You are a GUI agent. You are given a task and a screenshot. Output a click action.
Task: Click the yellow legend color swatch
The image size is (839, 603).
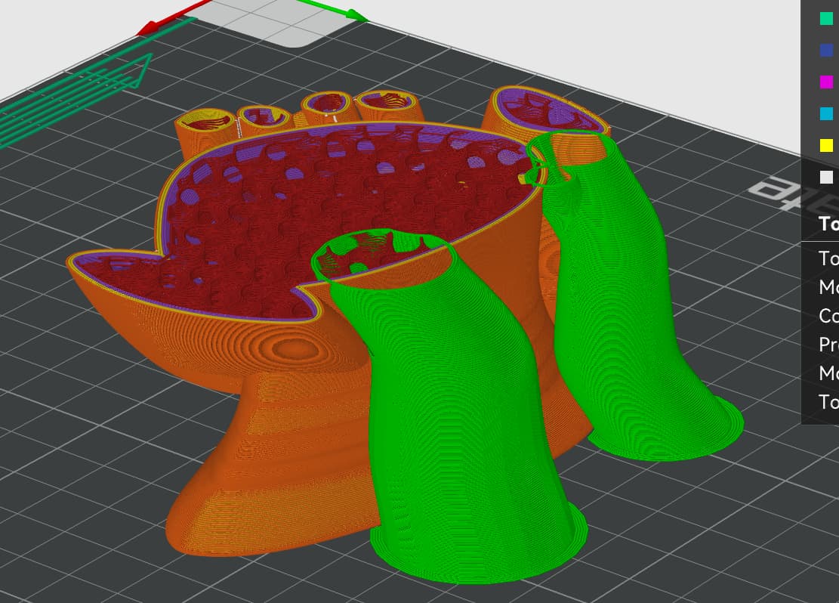(827, 145)
